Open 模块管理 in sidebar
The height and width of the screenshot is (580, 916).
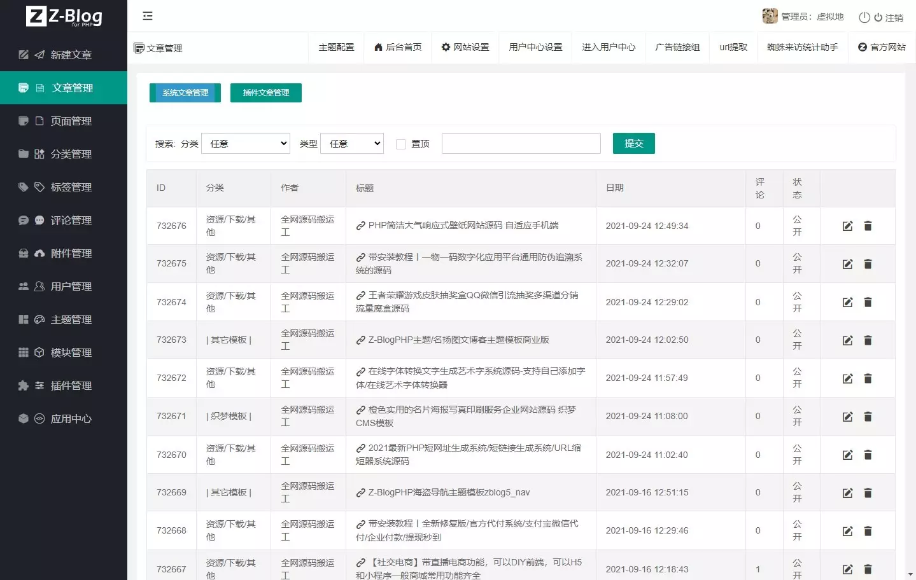(64, 352)
